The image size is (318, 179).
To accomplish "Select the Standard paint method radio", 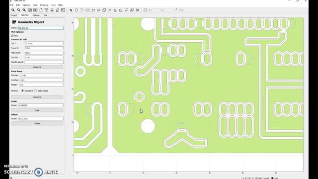I will tap(22, 90).
